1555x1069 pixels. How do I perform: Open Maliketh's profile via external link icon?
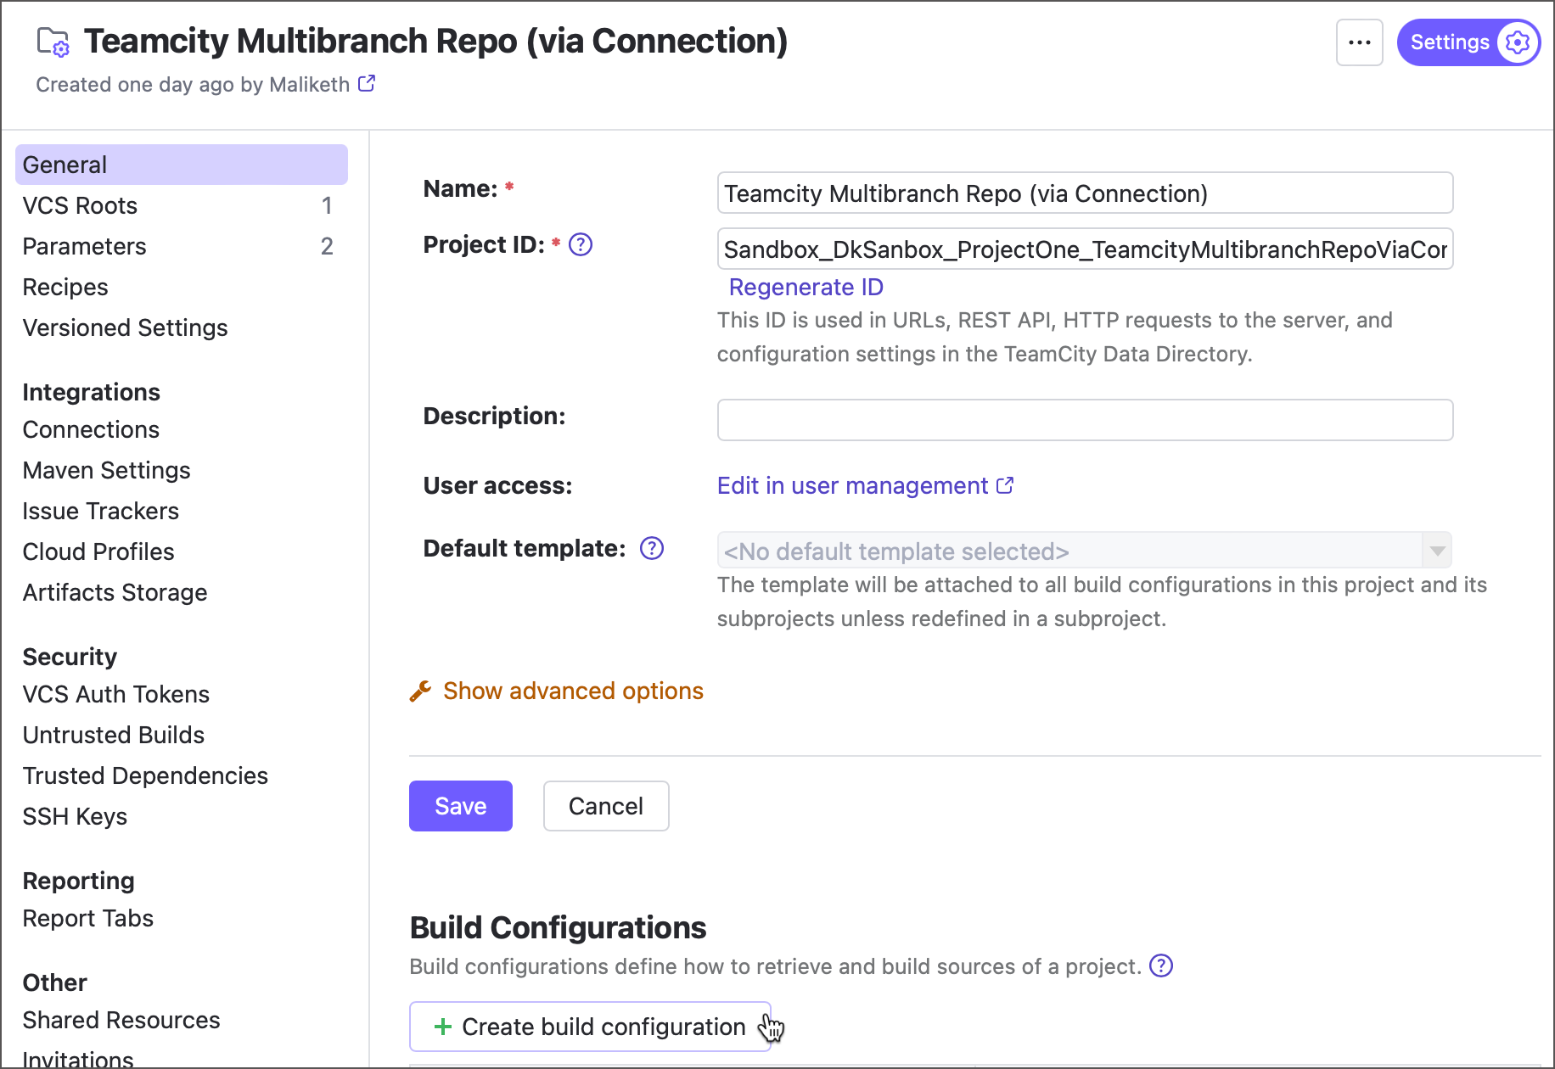click(x=366, y=83)
